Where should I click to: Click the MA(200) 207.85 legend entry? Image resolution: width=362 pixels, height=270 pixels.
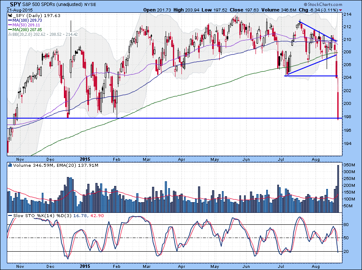coord(27,29)
